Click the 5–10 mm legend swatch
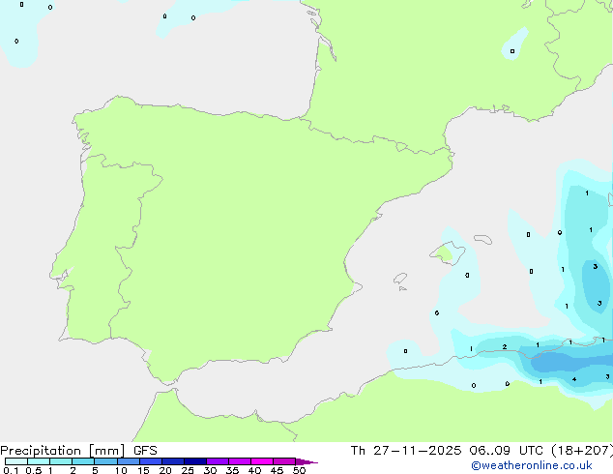The height and width of the screenshot is (474, 613). pos(105,461)
